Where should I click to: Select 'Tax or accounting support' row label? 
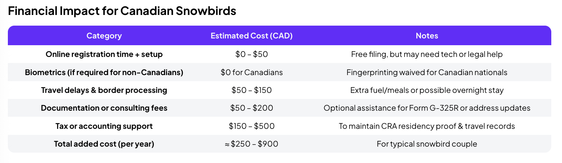(104, 126)
